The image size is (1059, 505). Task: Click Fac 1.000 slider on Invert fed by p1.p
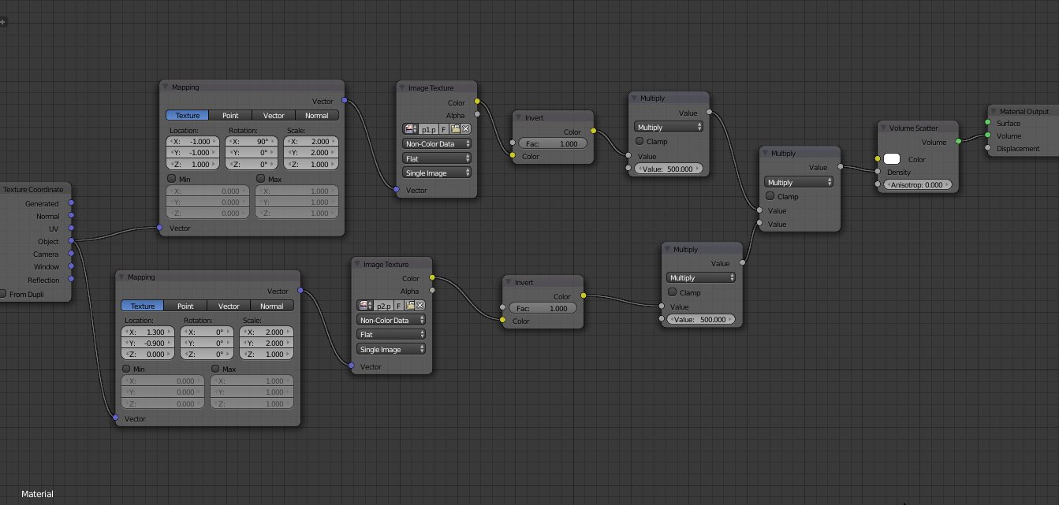[551, 144]
